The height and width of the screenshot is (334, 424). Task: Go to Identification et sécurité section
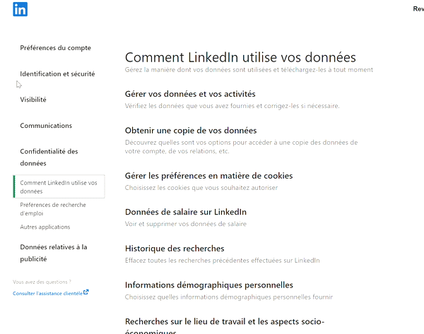pos(57,73)
